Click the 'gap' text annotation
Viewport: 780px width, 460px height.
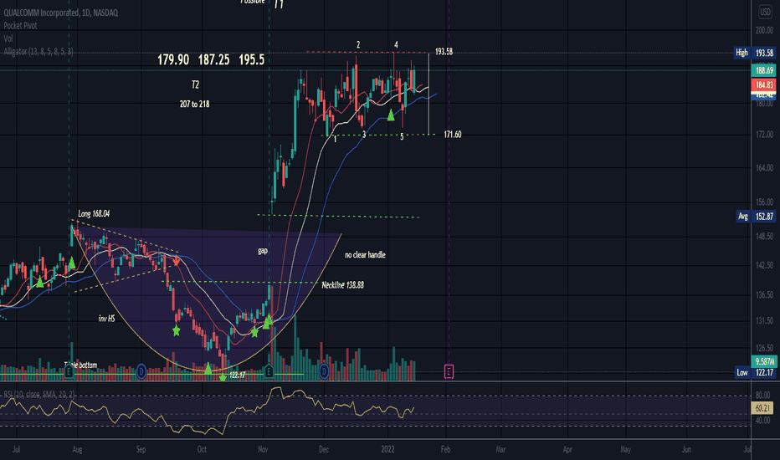pos(263,251)
